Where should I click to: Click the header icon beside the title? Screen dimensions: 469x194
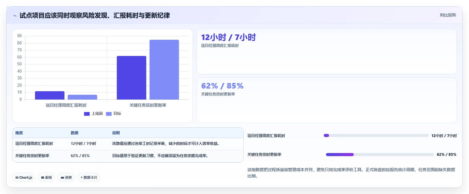click(x=15, y=16)
